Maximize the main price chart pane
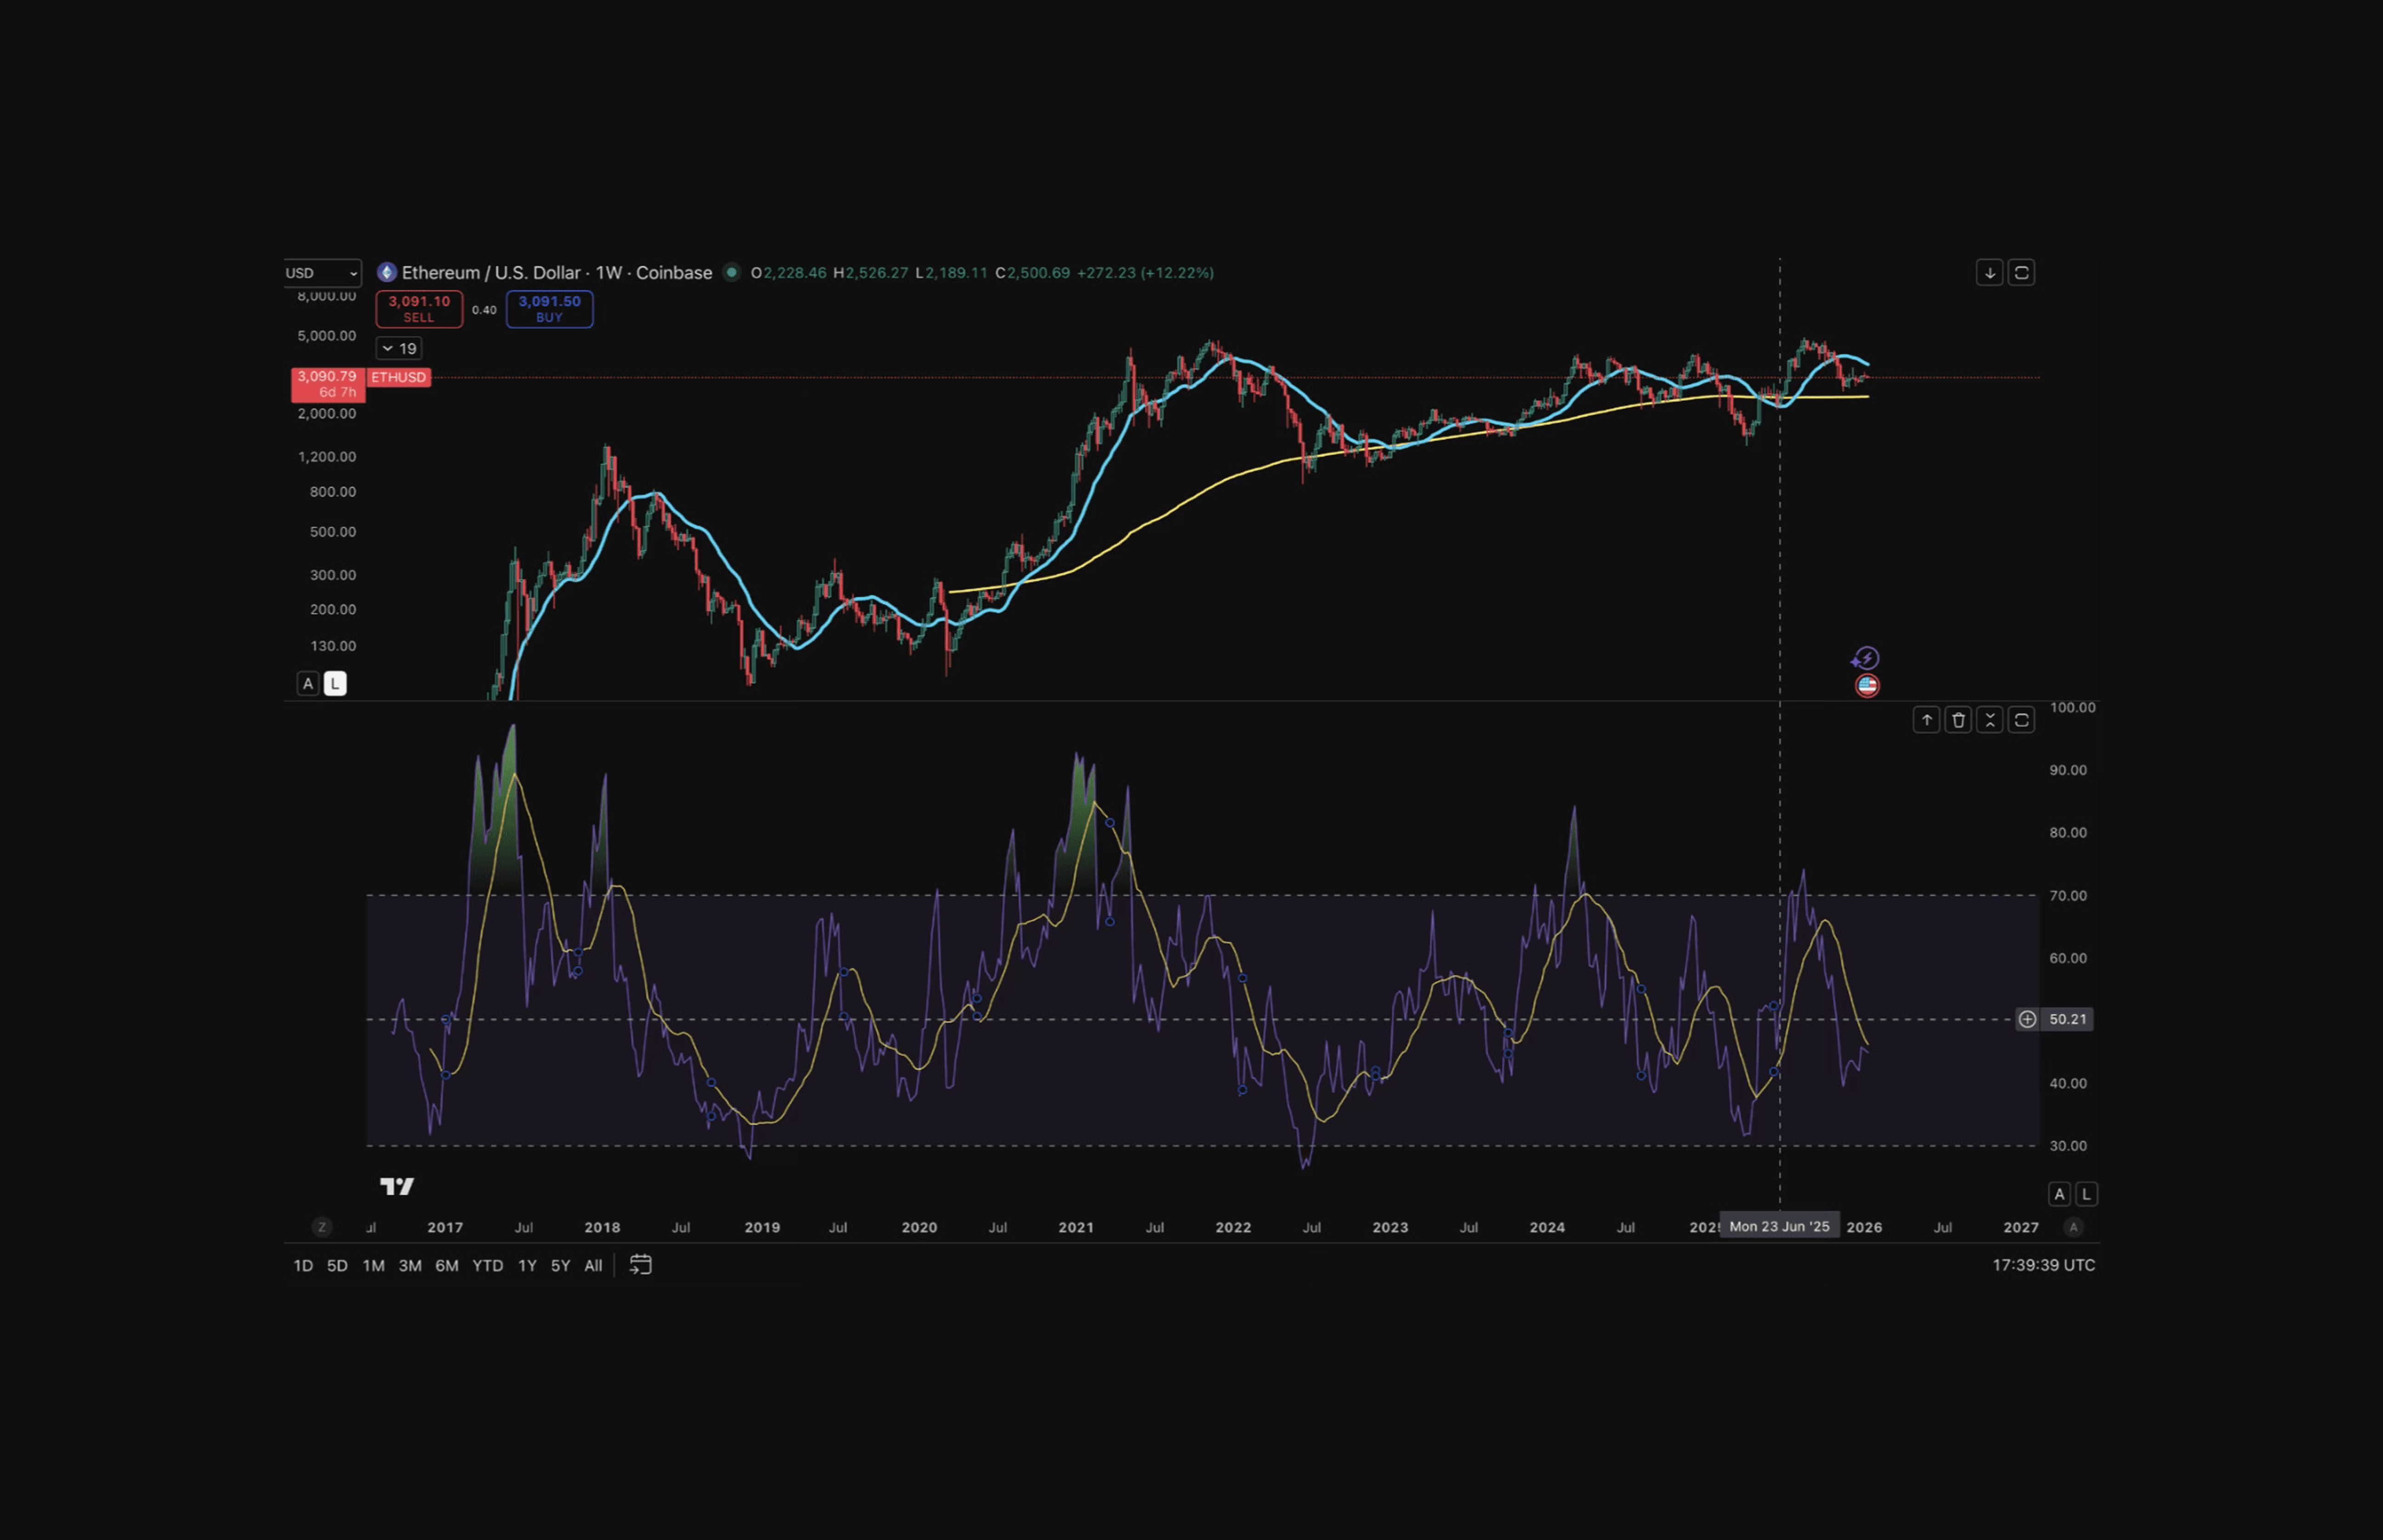 click(x=2021, y=273)
